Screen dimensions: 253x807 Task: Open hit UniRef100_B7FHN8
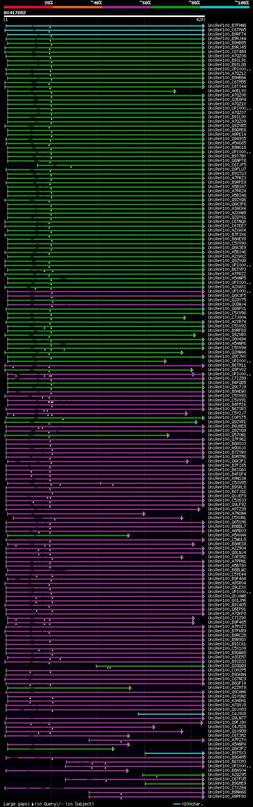coord(227,26)
